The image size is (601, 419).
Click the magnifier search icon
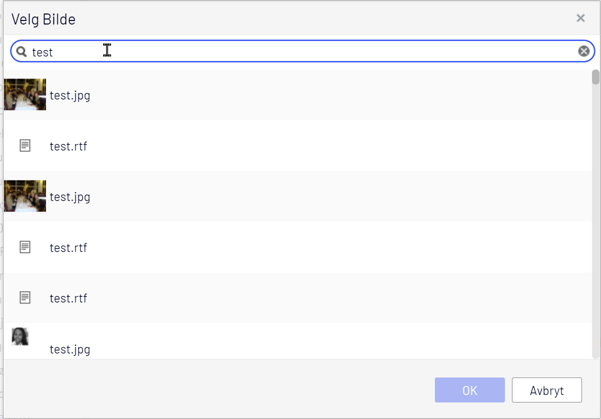coord(21,51)
